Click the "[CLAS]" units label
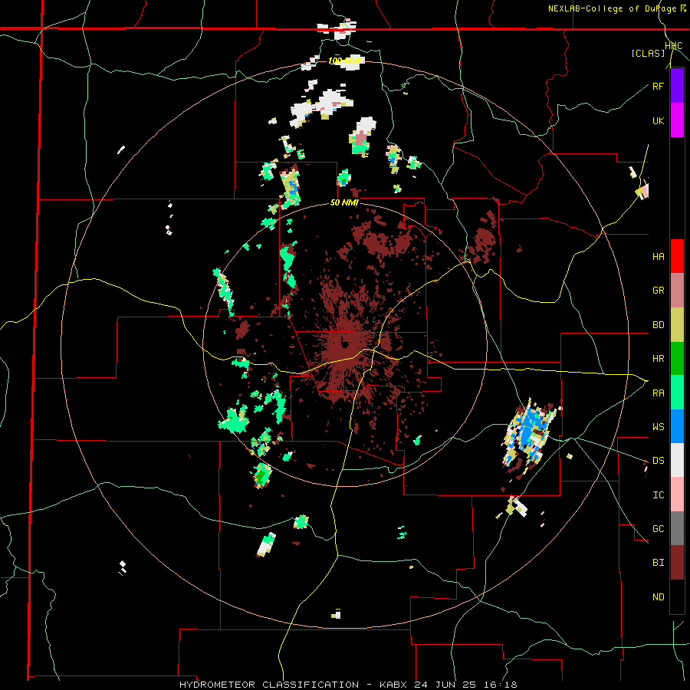690x690 pixels. click(648, 54)
